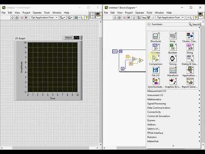Open Addons category
The width and height of the screenshot is (205, 154).
click(173, 124)
